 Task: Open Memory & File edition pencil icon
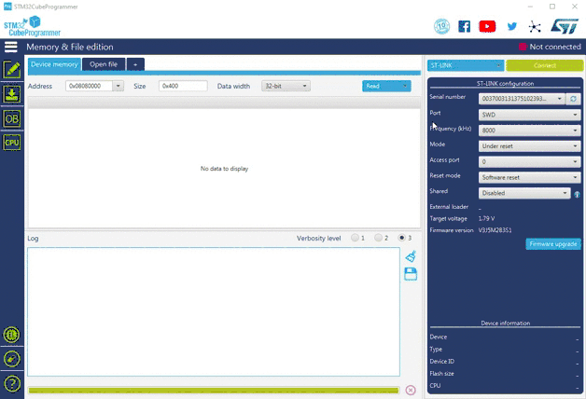(x=12, y=69)
